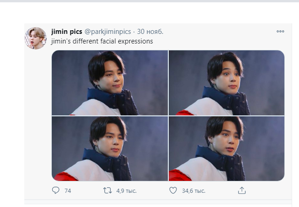View the top-right wide-eyed photo
The height and width of the screenshot is (207, 299).
coord(227,83)
